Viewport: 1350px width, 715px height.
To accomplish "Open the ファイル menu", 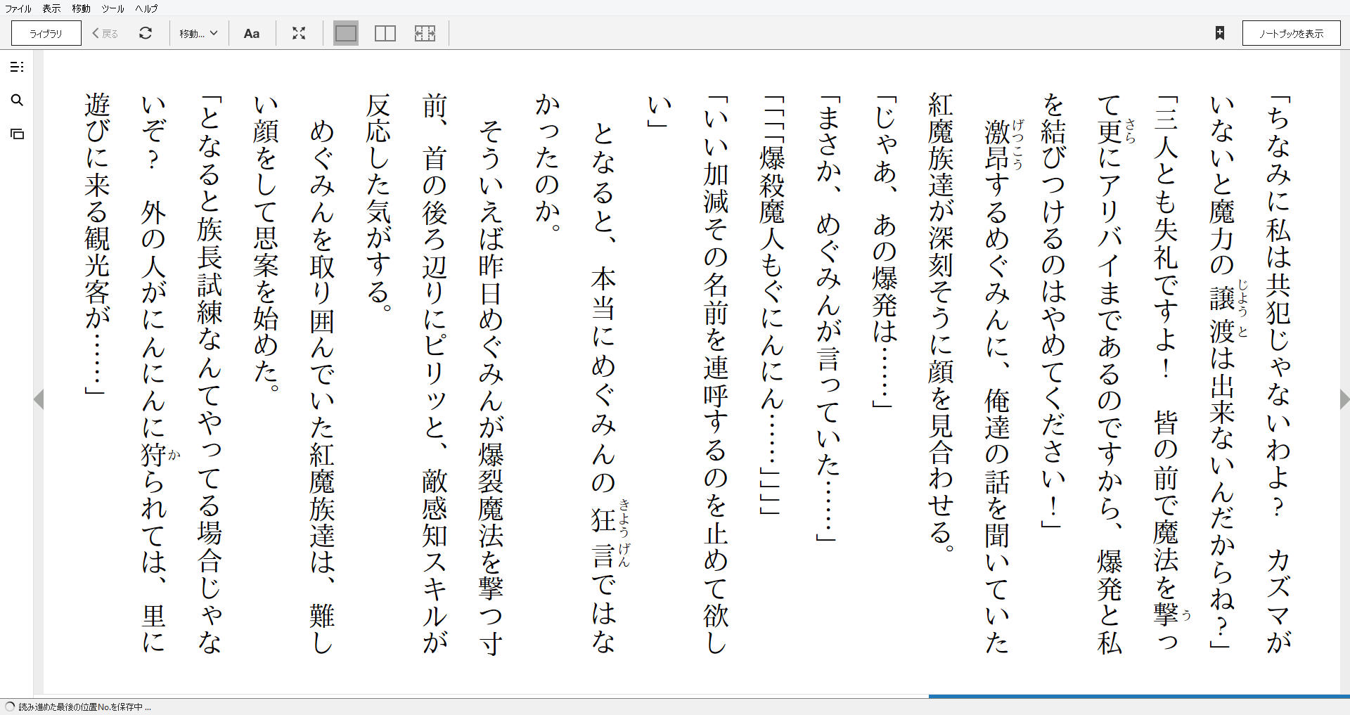I will coord(18,8).
